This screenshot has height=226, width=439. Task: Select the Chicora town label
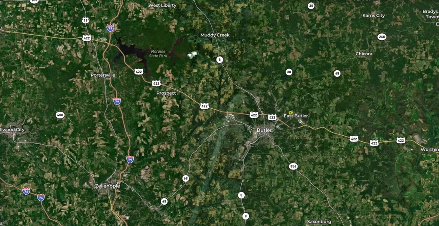coord(364,54)
